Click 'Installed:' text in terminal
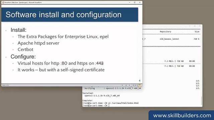The image size is (214, 120). (x=88, y=93)
